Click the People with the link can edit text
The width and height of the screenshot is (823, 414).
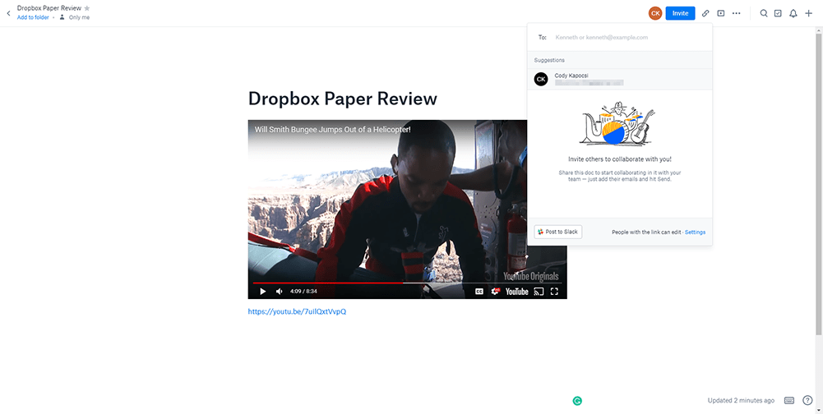tap(646, 232)
